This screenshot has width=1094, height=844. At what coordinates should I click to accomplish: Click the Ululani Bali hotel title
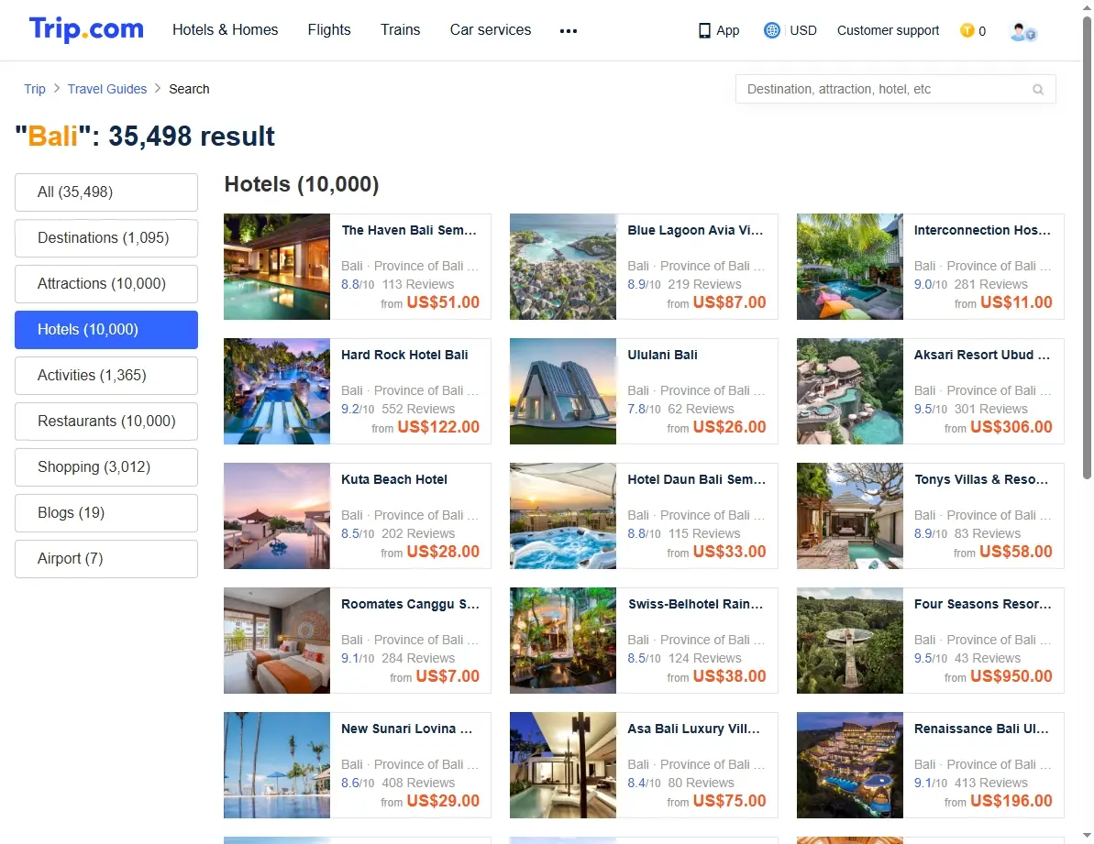(662, 355)
